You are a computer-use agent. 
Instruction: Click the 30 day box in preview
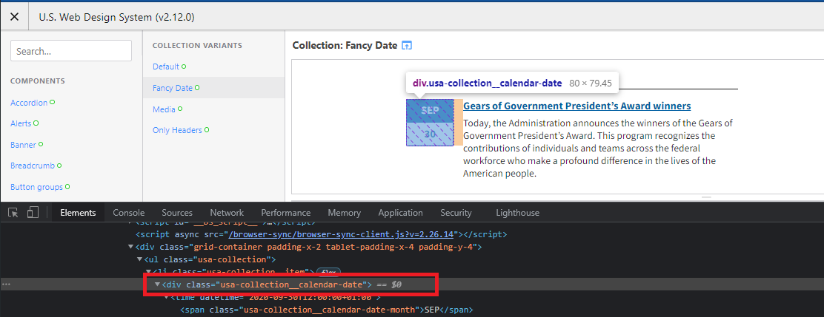(x=430, y=134)
